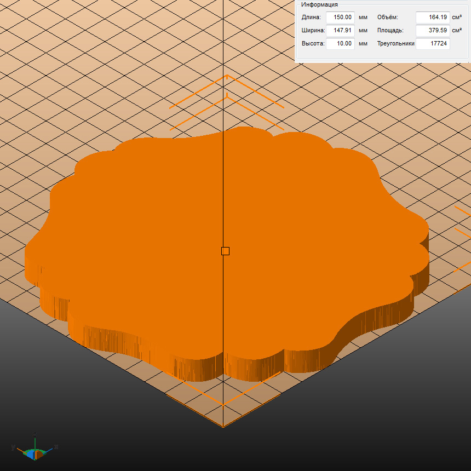
Task: Select the Ширина input showing 147.91
Action: [340, 31]
